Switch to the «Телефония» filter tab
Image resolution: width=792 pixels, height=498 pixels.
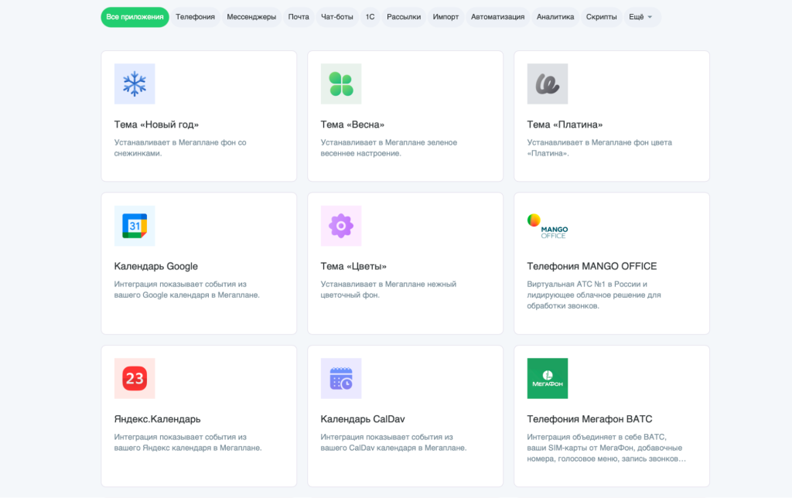[x=195, y=16]
